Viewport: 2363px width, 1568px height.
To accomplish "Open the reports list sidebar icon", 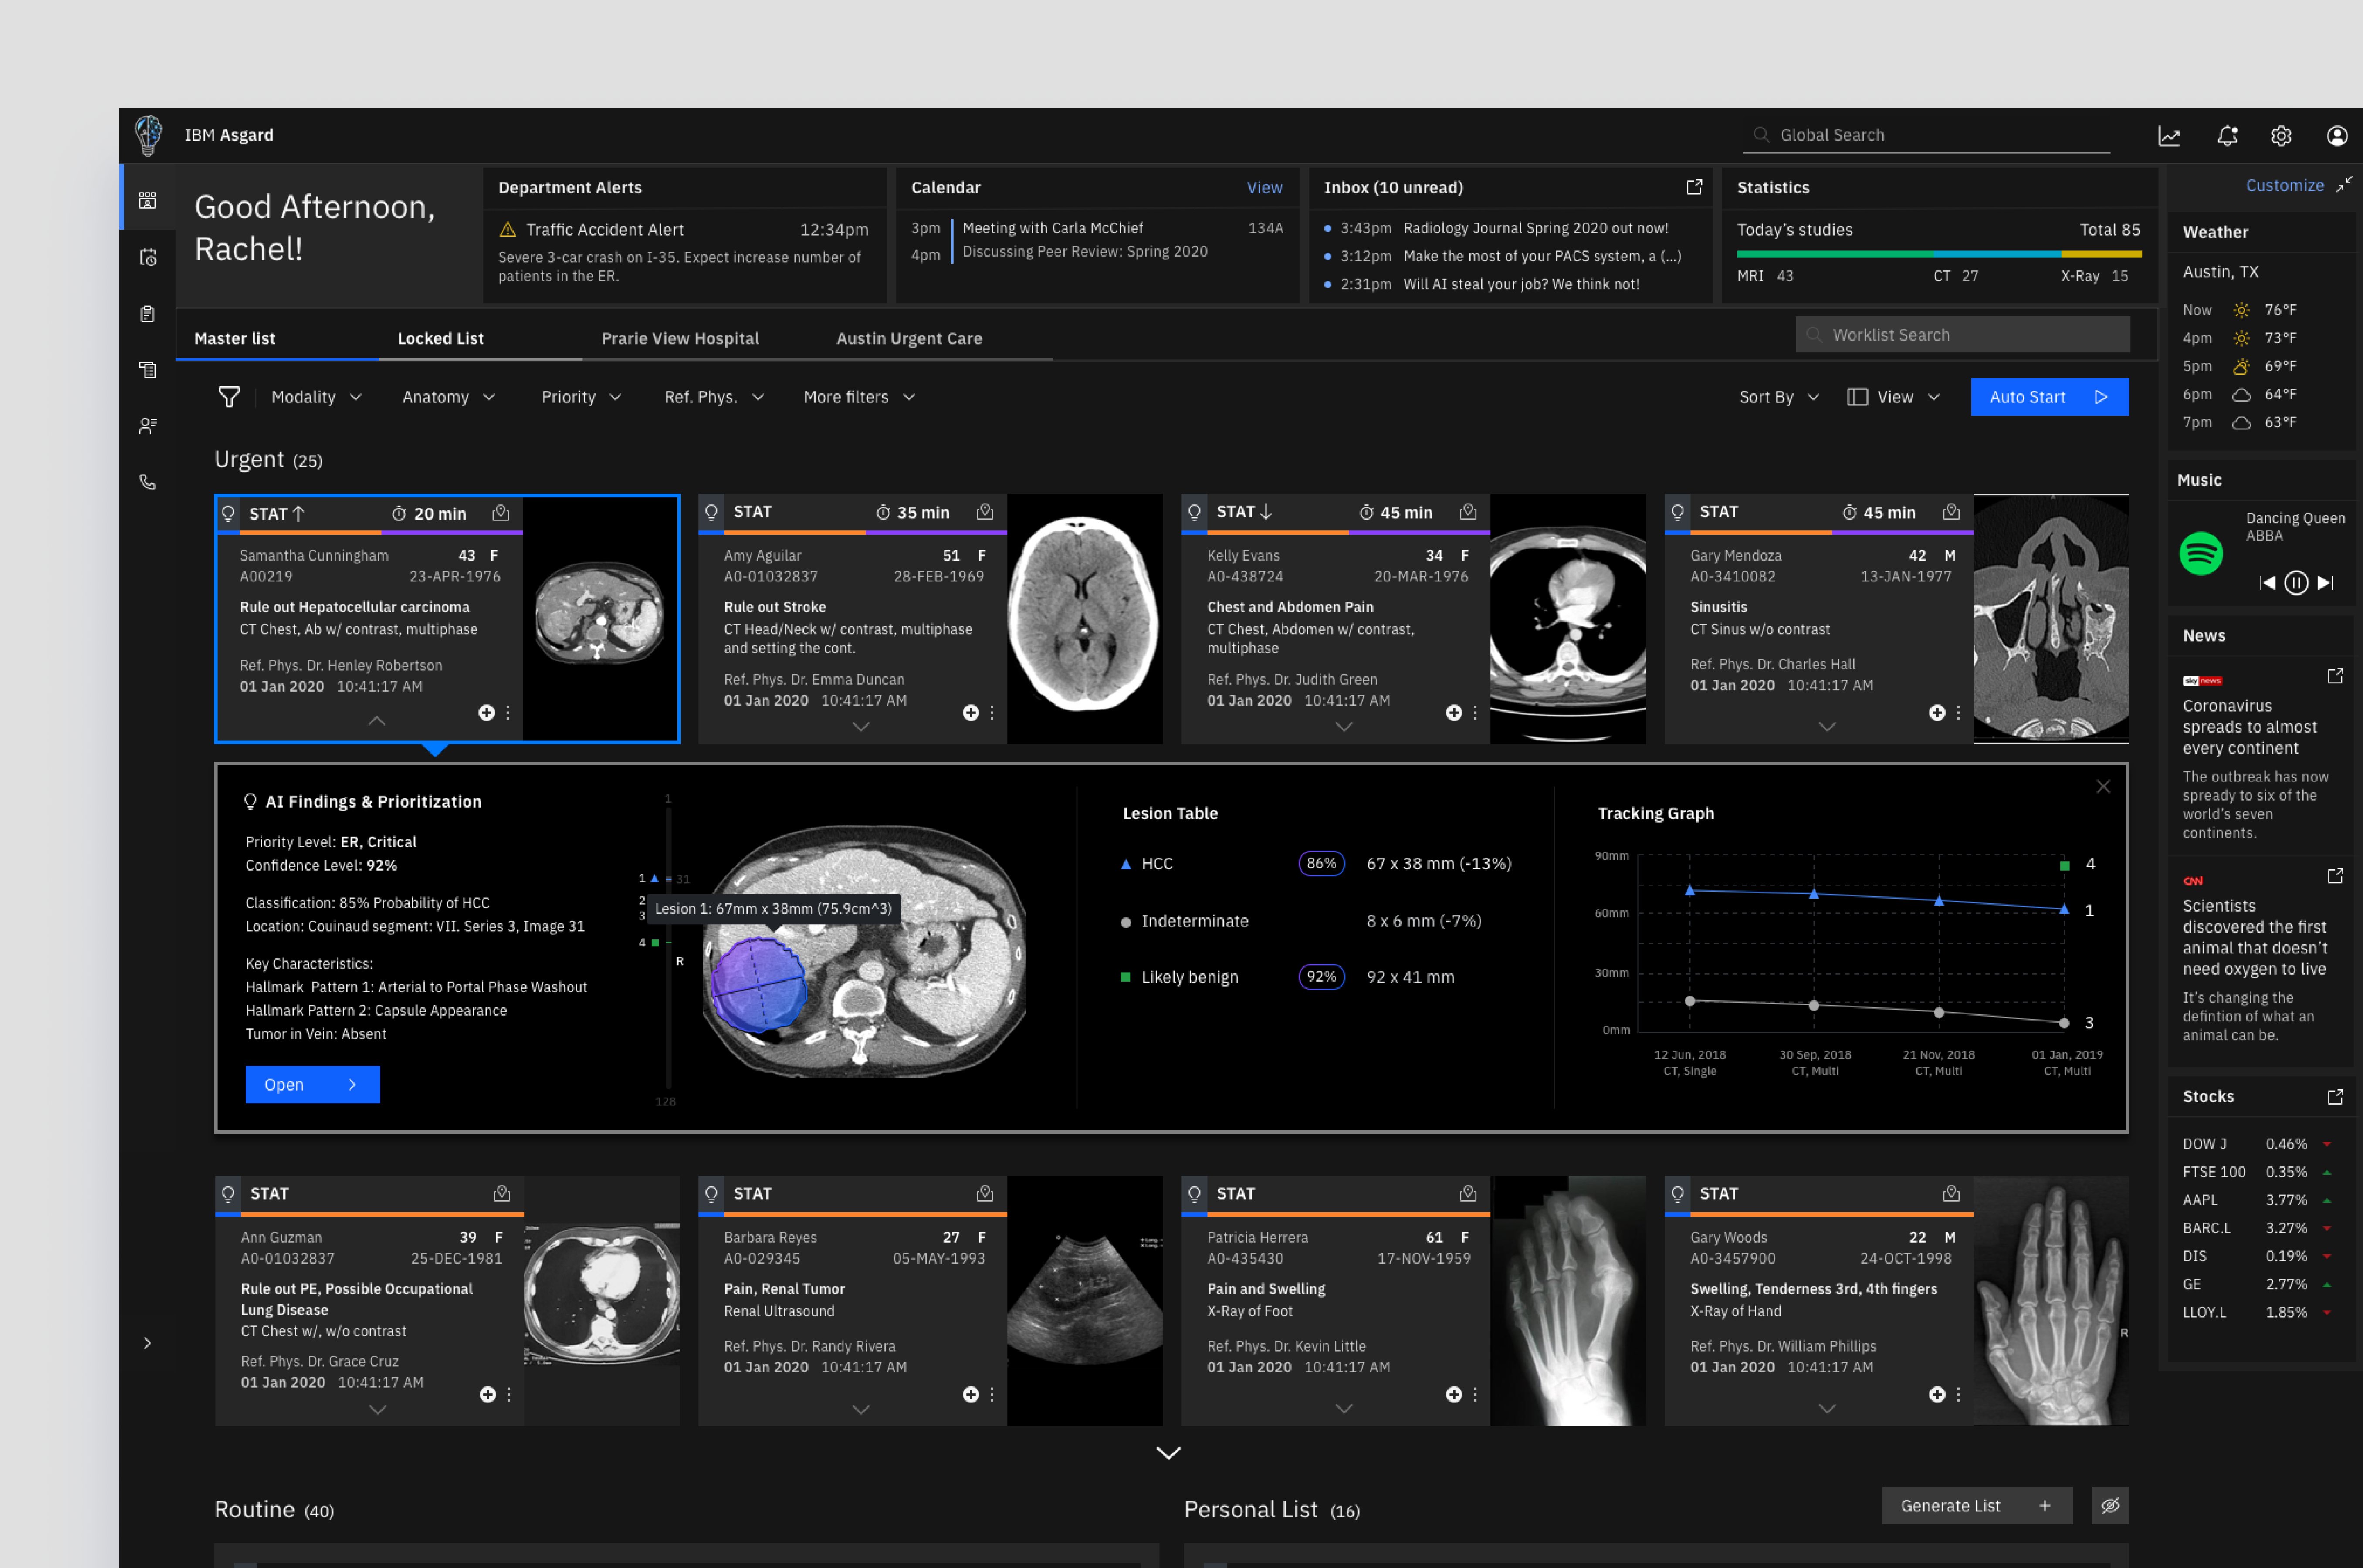I will (x=148, y=370).
